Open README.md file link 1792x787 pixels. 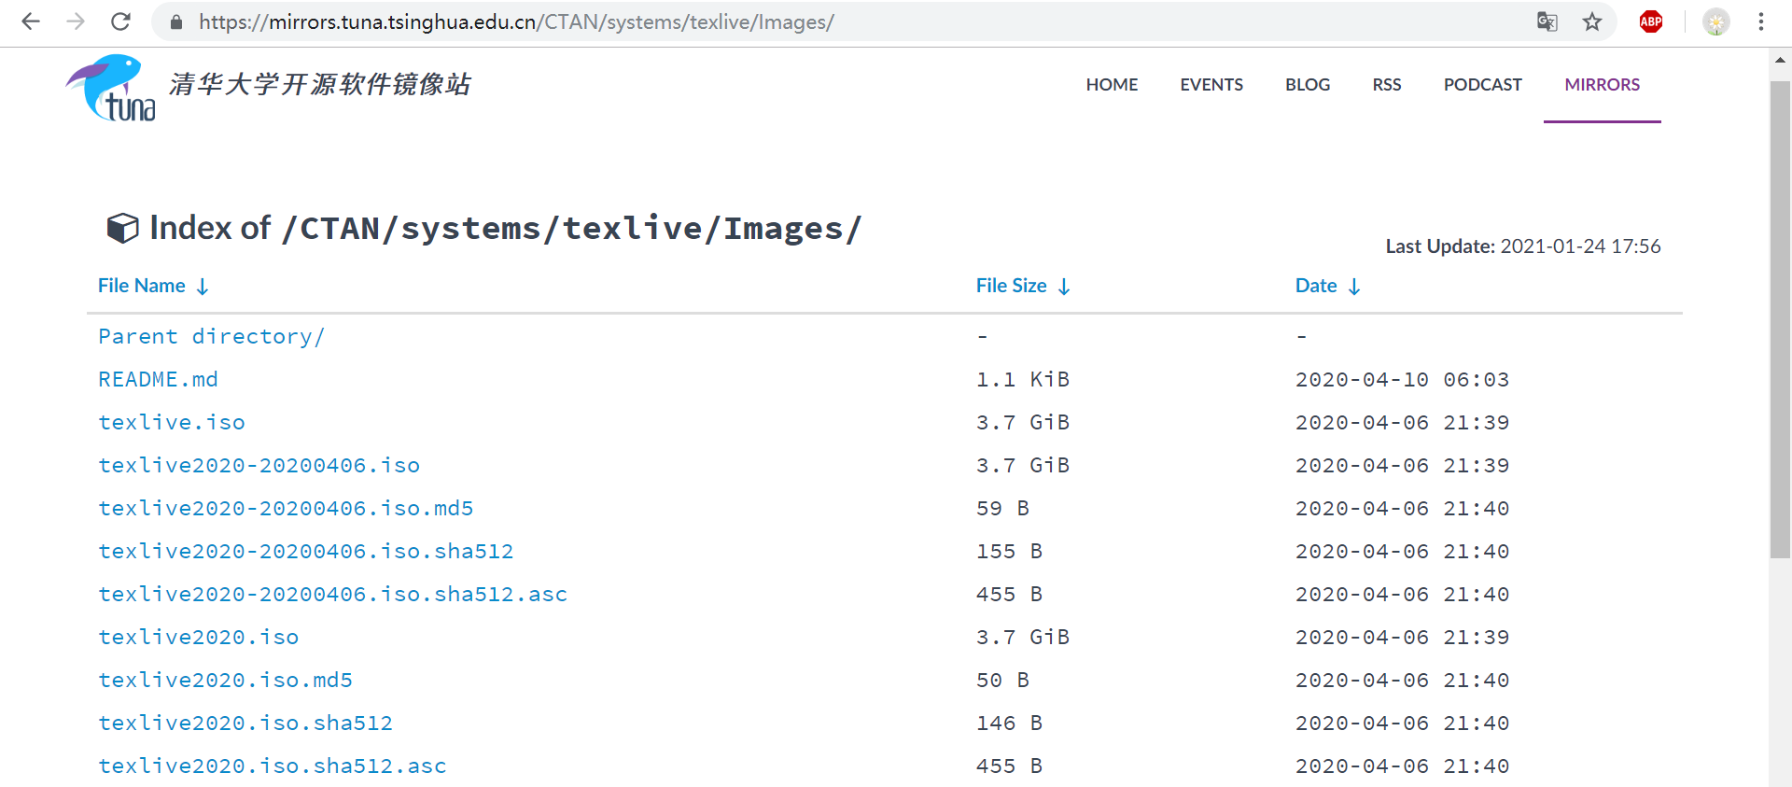(158, 379)
